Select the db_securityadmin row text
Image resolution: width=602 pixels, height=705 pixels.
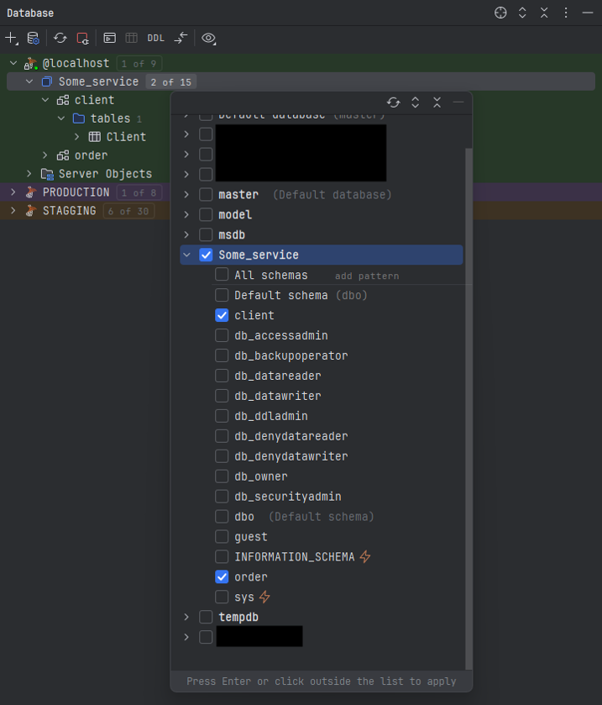287,497
